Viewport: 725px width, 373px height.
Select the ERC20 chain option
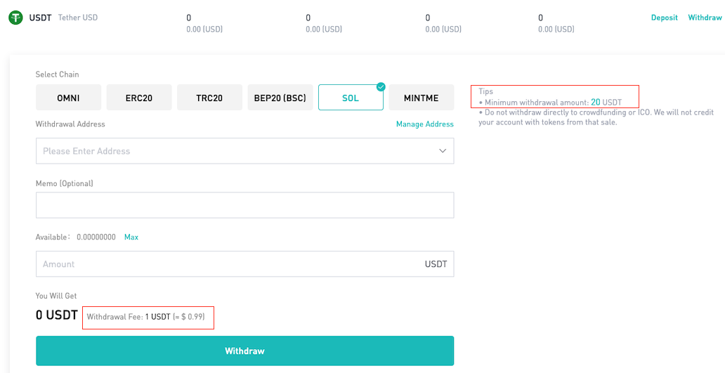click(139, 98)
